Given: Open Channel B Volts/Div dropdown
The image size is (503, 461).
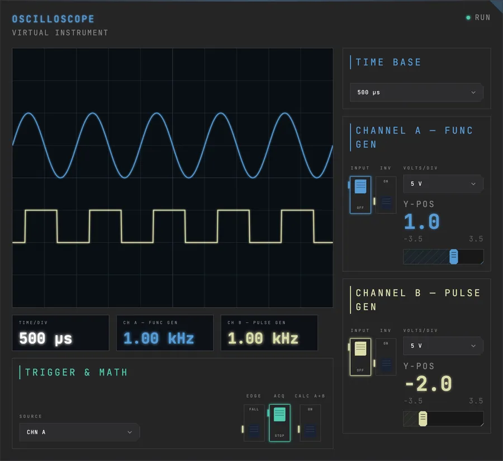Looking at the screenshot, I should point(443,346).
